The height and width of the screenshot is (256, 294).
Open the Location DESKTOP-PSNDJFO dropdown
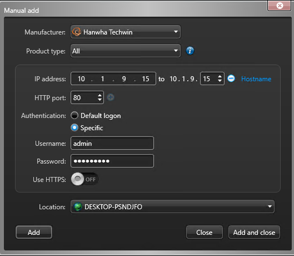point(172,206)
